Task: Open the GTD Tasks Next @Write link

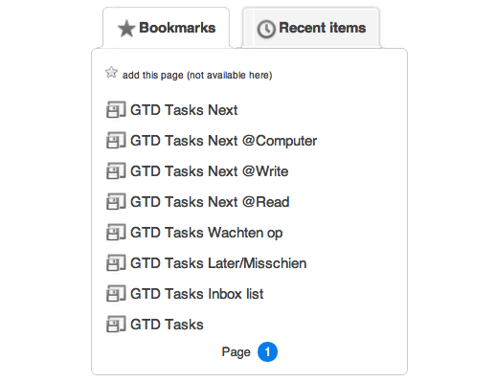Action: (x=210, y=171)
